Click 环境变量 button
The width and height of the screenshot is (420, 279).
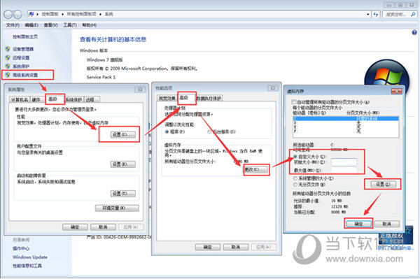point(117,208)
